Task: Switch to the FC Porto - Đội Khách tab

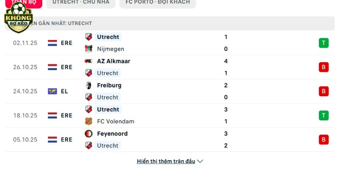Action: pos(158,3)
